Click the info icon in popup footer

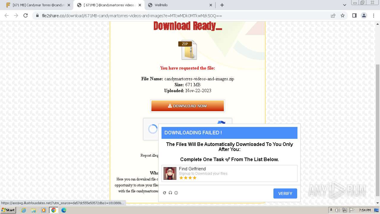(176, 193)
